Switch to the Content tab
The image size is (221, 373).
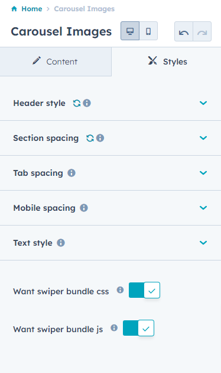tap(56, 62)
